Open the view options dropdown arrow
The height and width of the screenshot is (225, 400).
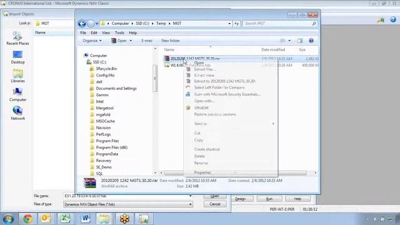point(289,41)
